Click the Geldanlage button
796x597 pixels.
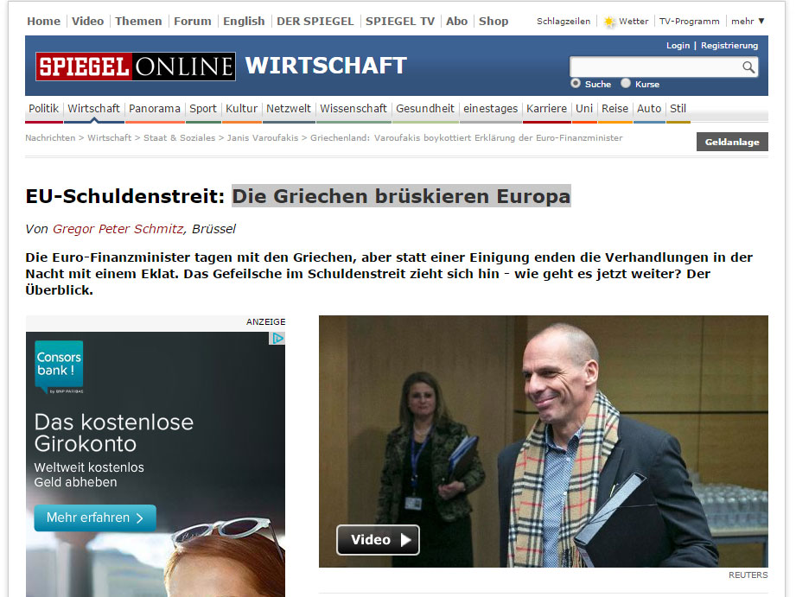point(732,143)
